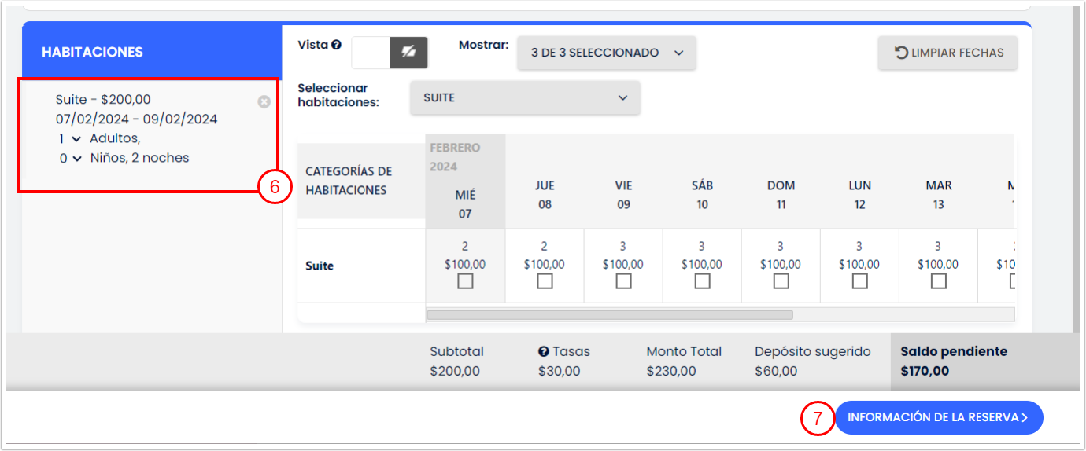Tick the Suite checkbox for Saturday 10

(x=702, y=280)
